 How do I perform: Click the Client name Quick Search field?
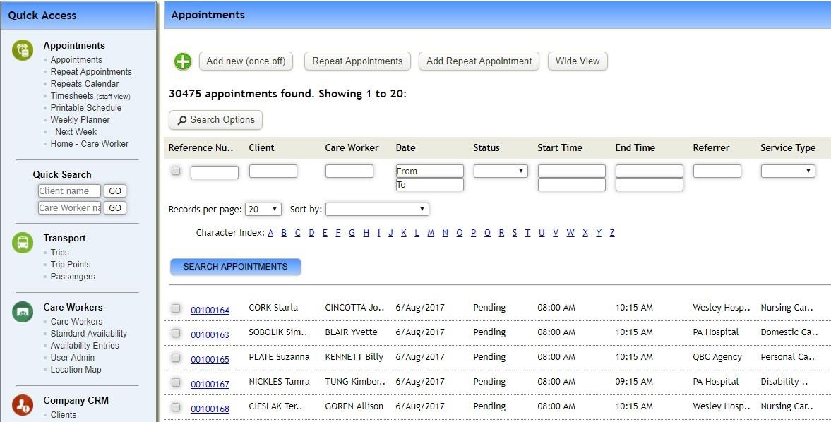[68, 191]
